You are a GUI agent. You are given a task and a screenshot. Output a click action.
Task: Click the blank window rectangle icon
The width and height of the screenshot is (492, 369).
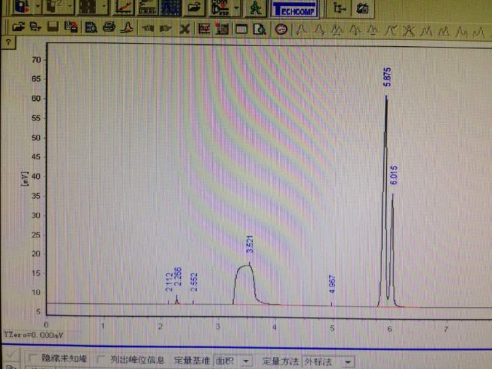pyautogui.click(x=241, y=30)
